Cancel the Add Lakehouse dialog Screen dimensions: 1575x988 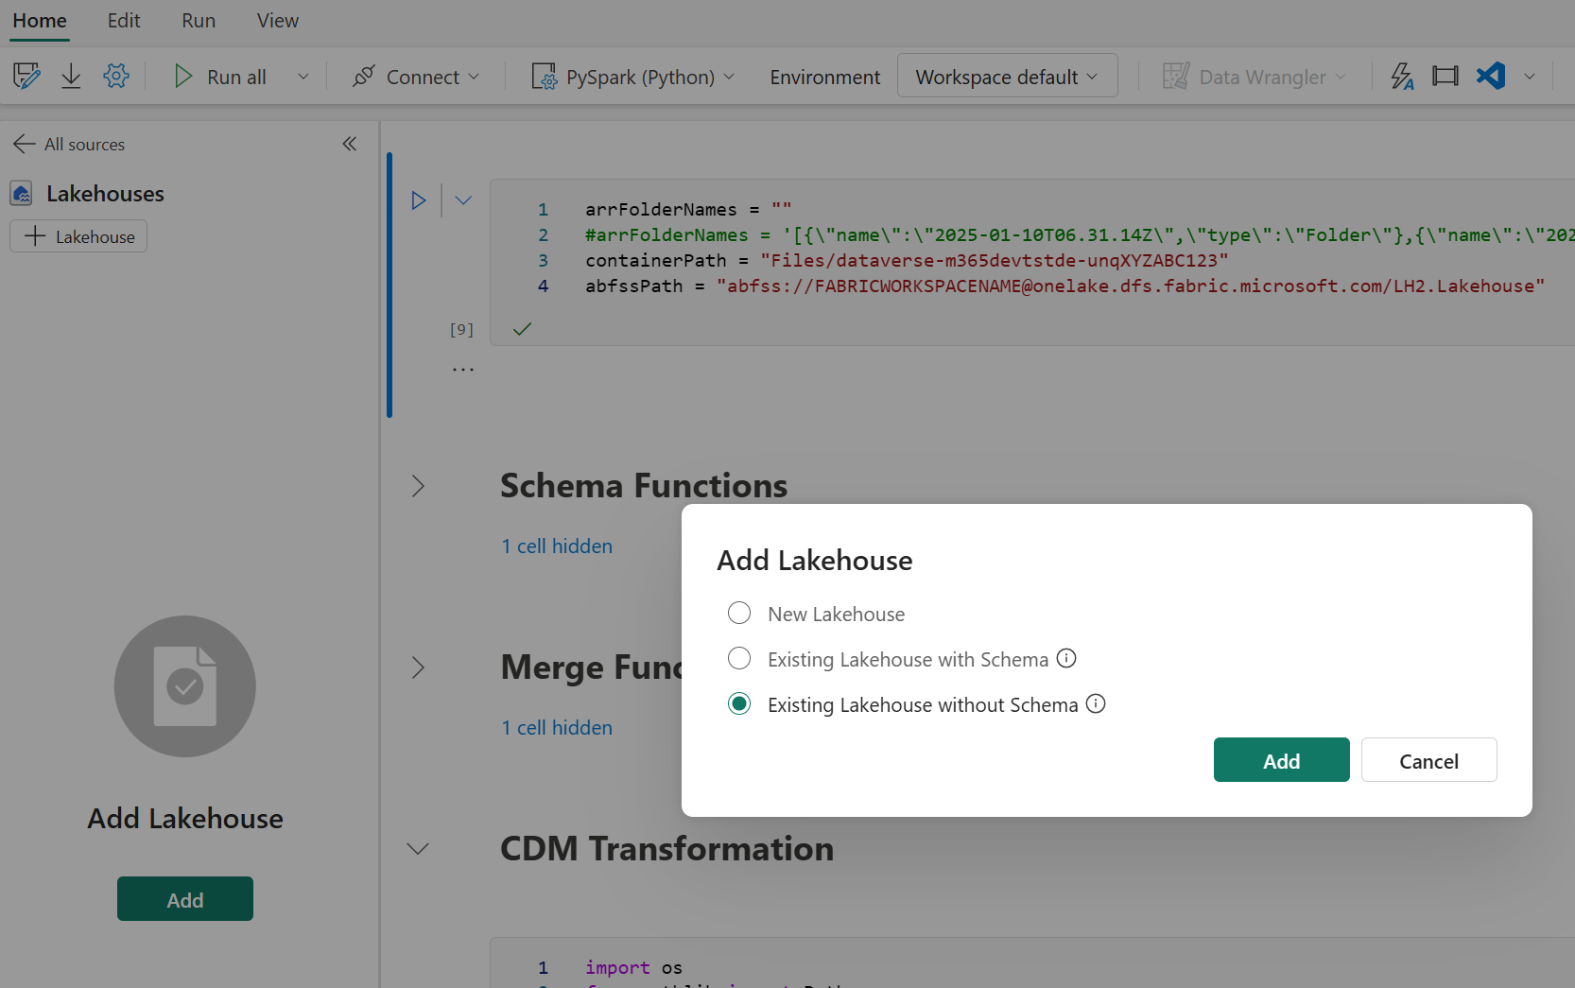(1428, 759)
